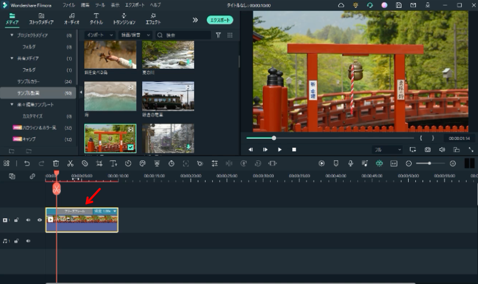Take a snapshot with camera icon
Viewport: 478px width, 284px height.
coord(427,149)
